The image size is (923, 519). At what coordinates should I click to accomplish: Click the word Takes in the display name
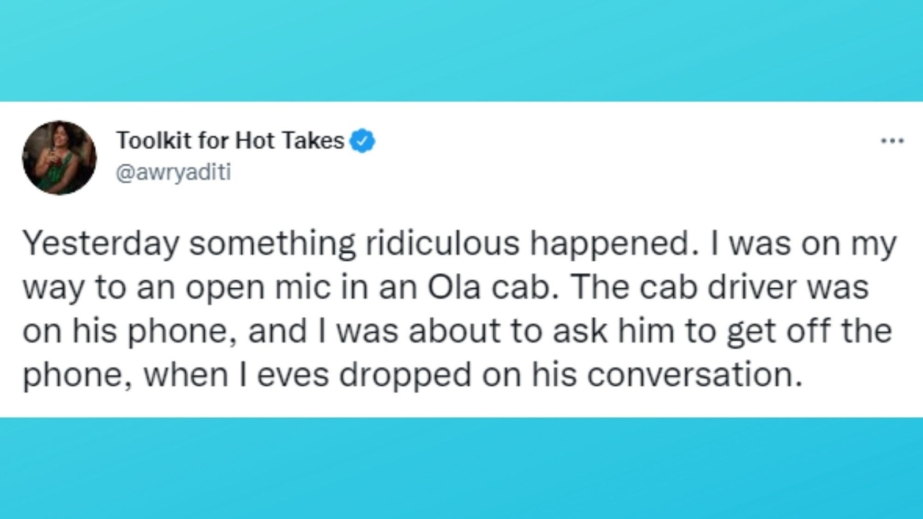coord(316,140)
